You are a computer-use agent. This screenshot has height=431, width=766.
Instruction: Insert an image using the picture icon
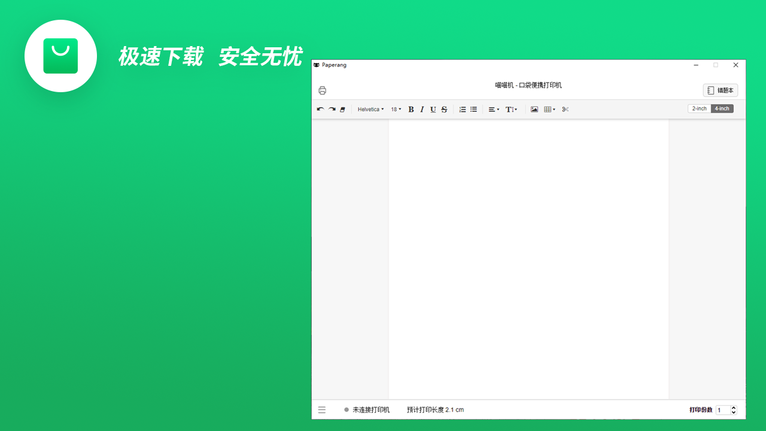tap(534, 109)
